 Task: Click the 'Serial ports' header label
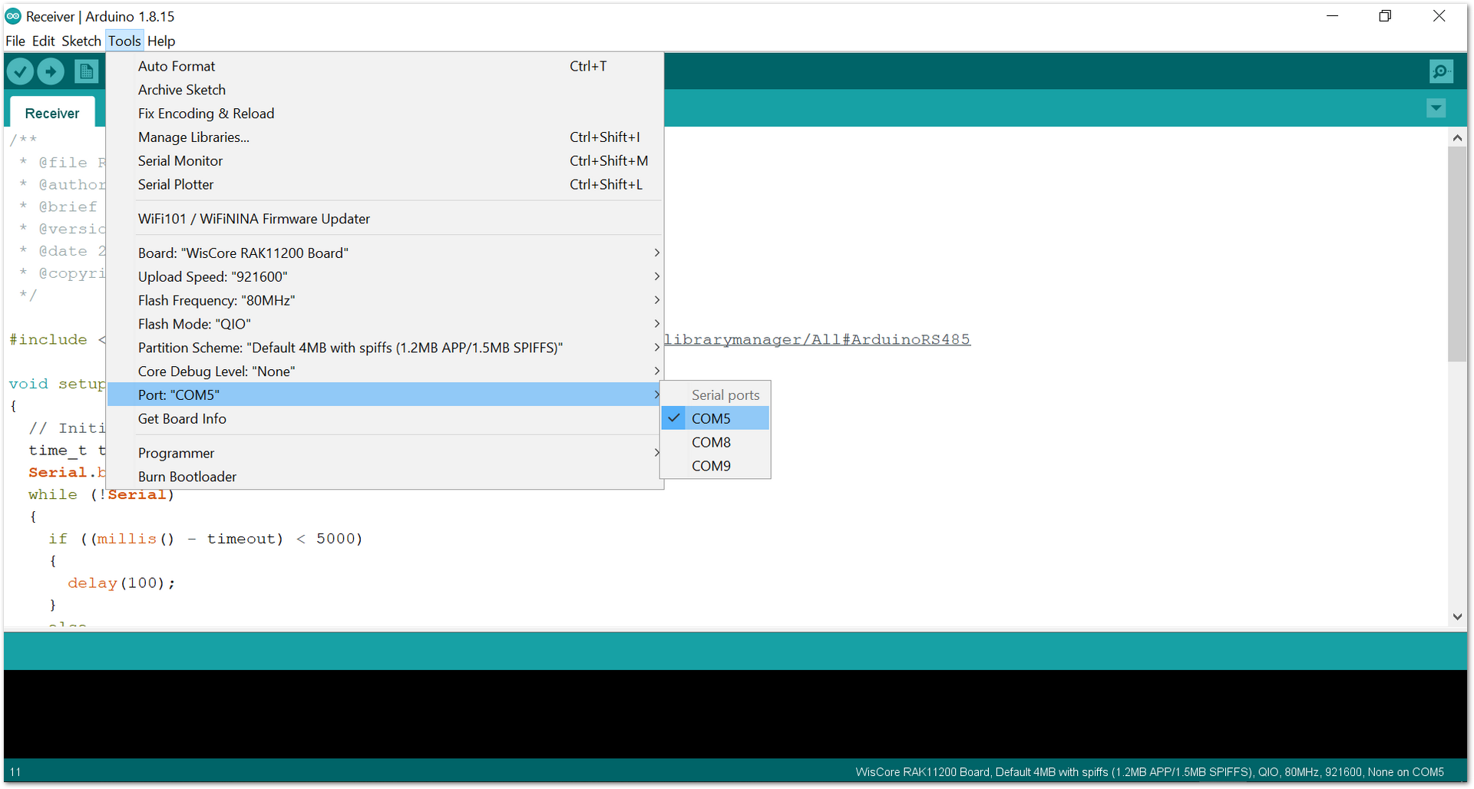coord(725,394)
